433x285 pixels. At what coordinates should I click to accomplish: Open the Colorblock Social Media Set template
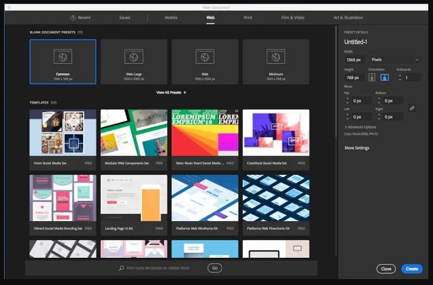coord(276,139)
